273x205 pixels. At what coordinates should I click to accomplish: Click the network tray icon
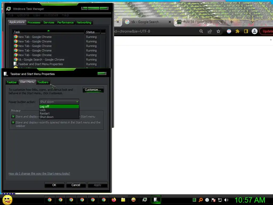[220, 200]
